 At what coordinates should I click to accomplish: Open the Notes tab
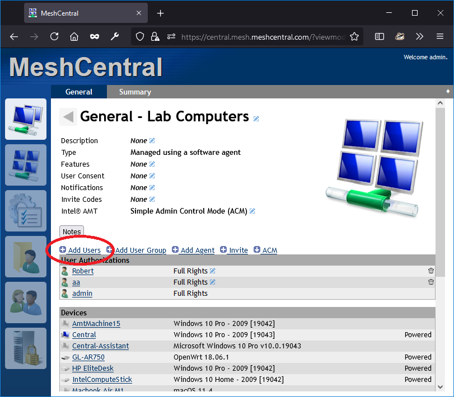pos(71,231)
